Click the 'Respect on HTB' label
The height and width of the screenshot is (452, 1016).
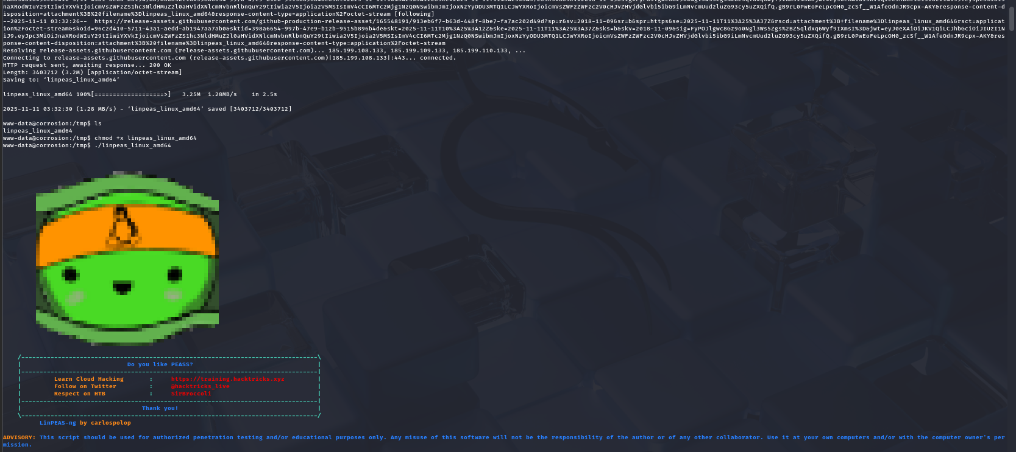click(79, 394)
